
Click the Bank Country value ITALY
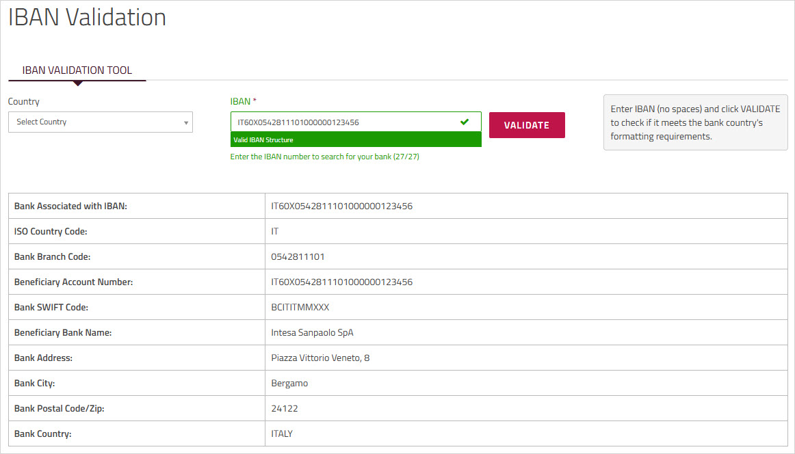tap(282, 434)
